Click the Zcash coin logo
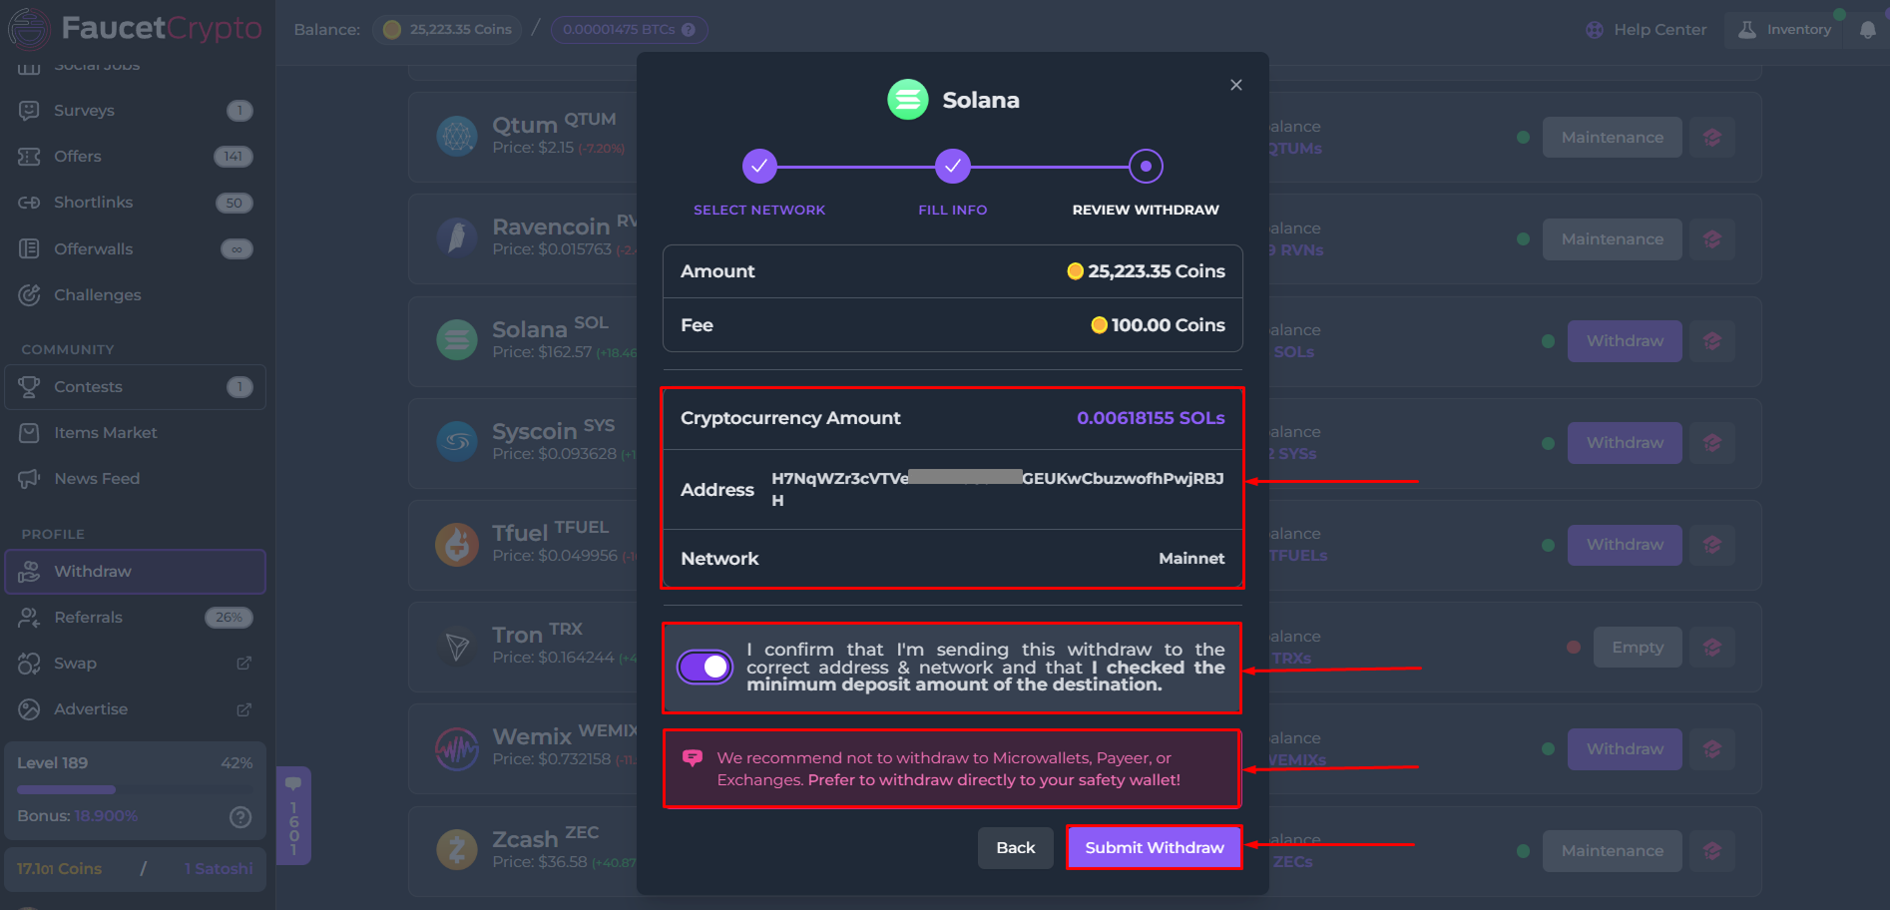 tap(457, 850)
